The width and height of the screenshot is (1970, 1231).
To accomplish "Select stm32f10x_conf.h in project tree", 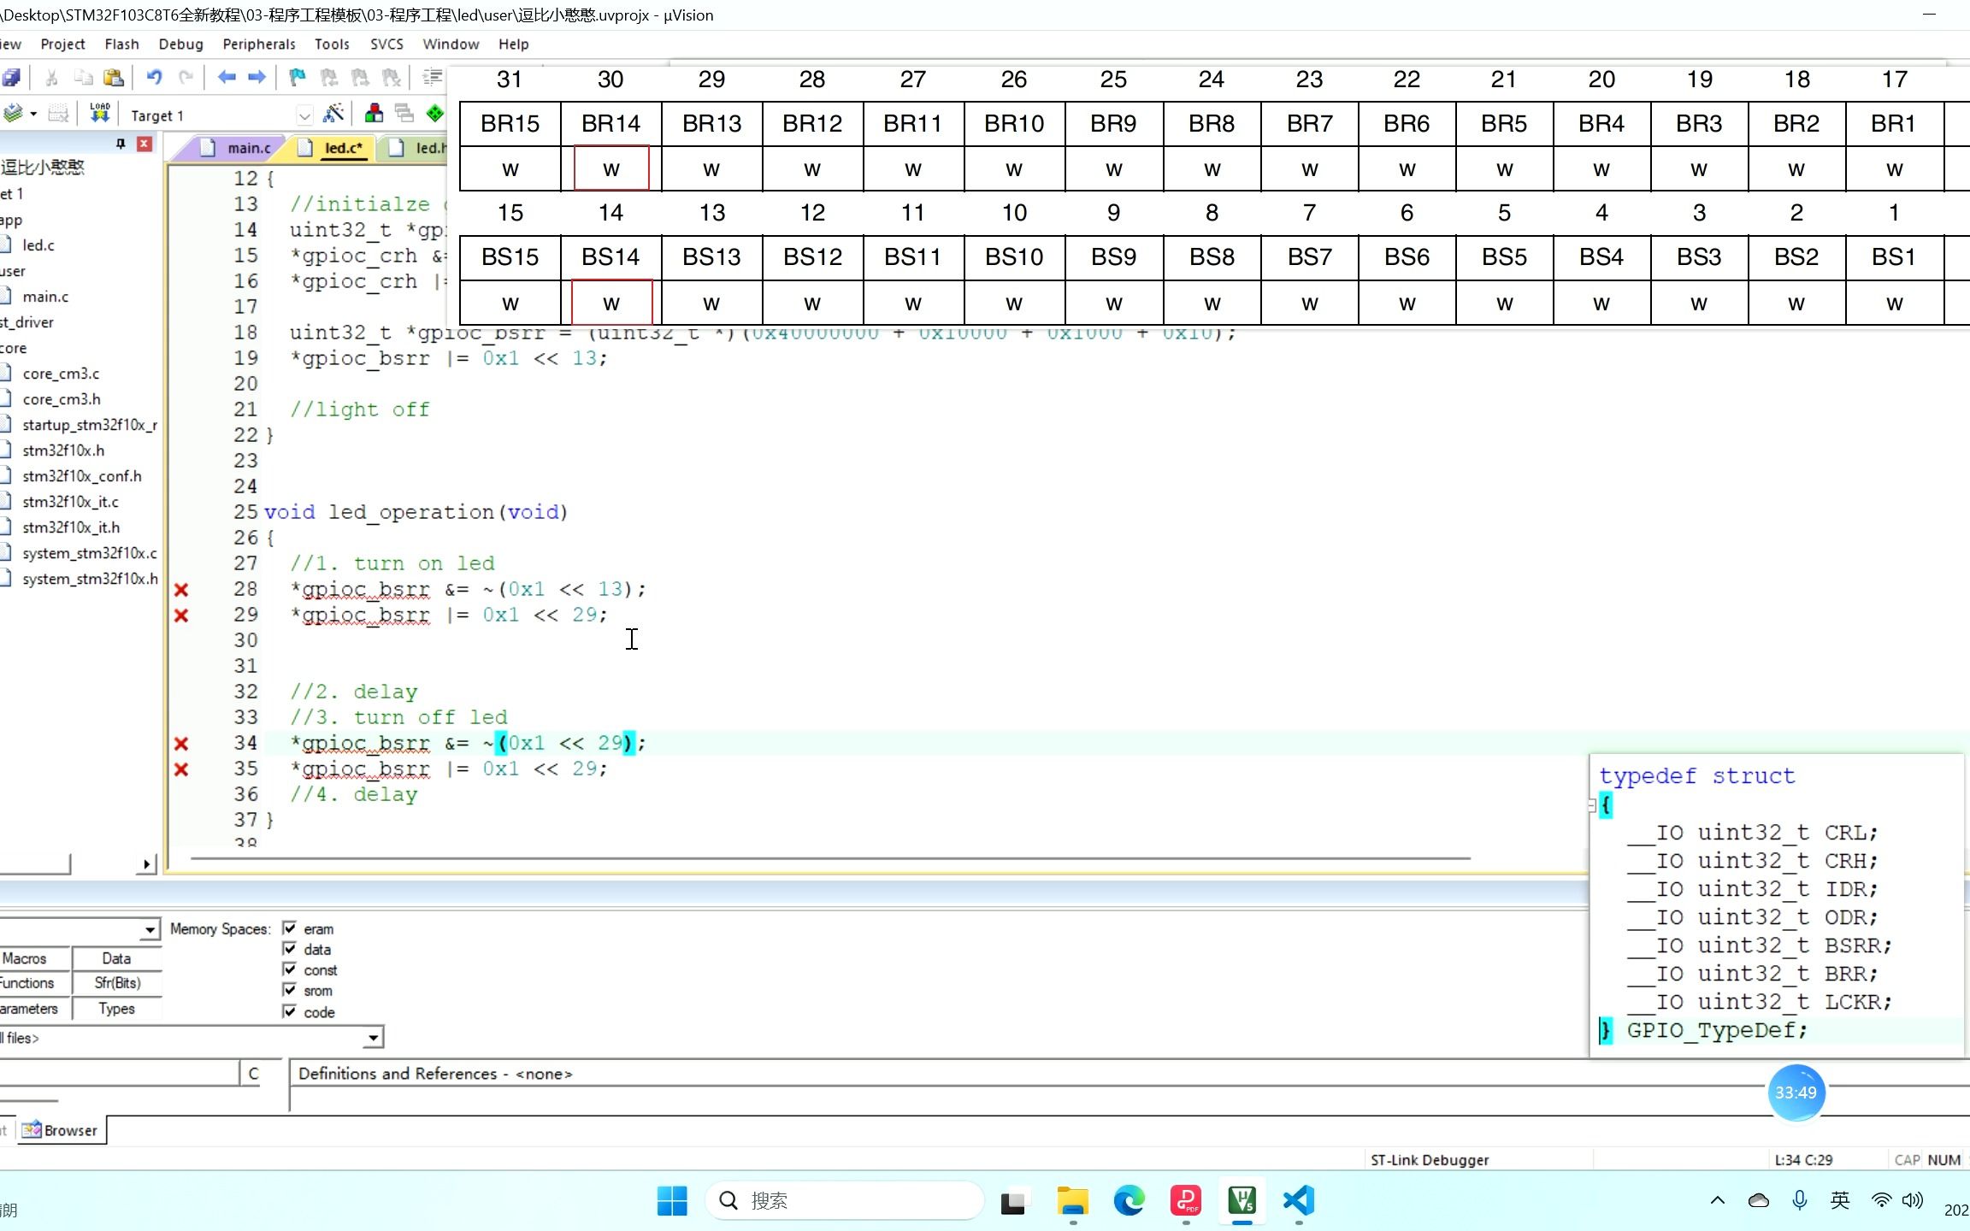I will coord(81,476).
